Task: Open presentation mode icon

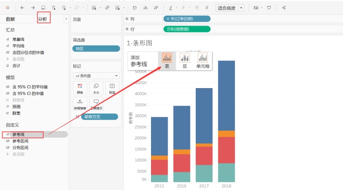Action: [269, 8]
